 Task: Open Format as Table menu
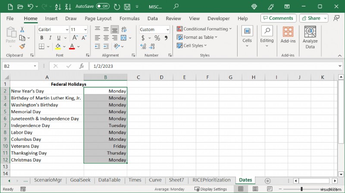coord(197,37)
